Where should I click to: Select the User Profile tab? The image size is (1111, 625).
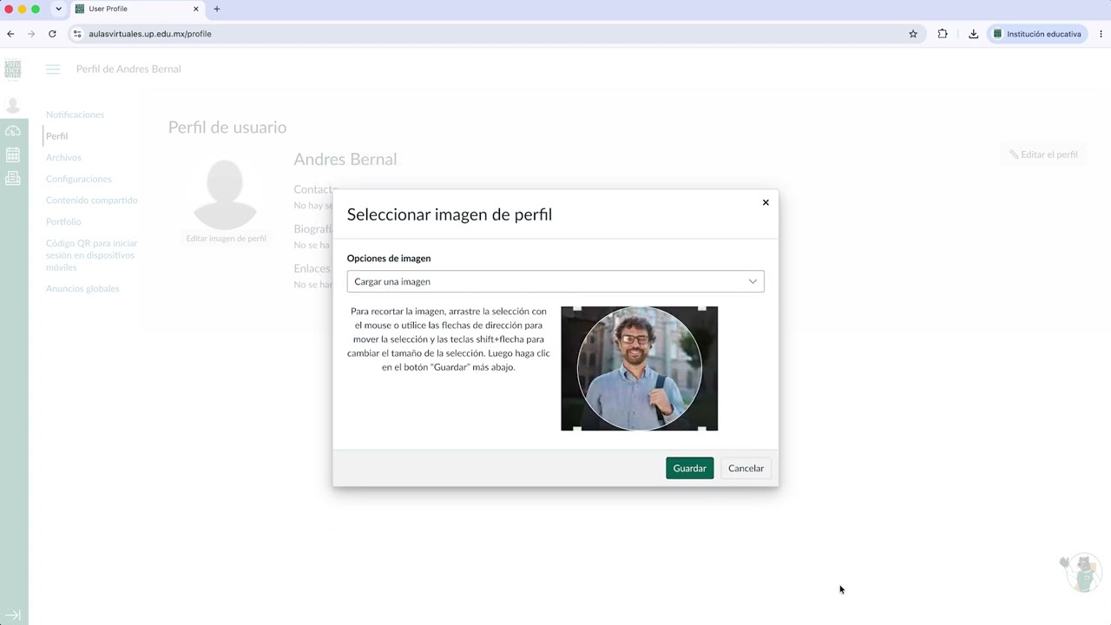pos(137,9)
